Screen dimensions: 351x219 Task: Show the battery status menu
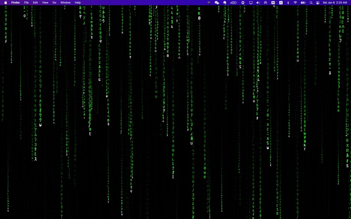[303, 3]
